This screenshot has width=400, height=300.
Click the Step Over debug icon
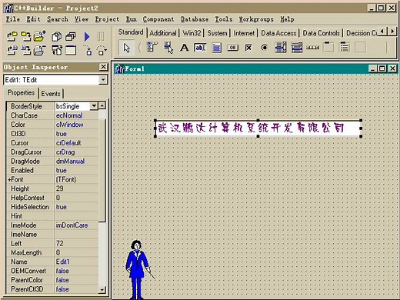102,50
